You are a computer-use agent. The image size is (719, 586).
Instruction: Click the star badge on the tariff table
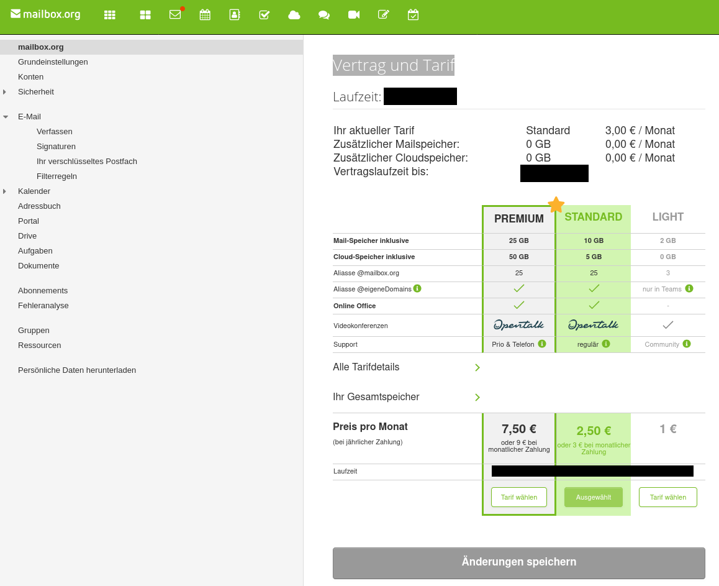click(x=556, y=204)
